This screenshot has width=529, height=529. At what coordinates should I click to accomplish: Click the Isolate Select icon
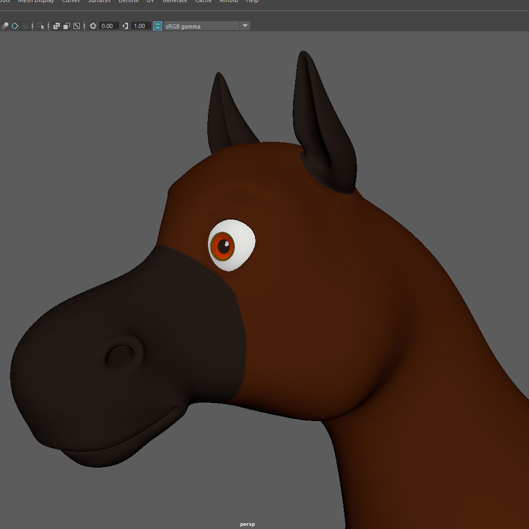click(41, 26)
